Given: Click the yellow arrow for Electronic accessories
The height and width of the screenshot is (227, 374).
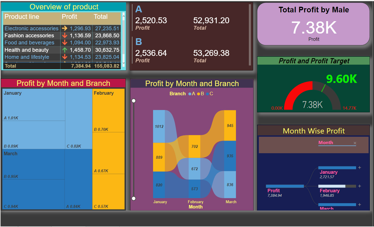Looking at the screenshot, I should (65, 29).
